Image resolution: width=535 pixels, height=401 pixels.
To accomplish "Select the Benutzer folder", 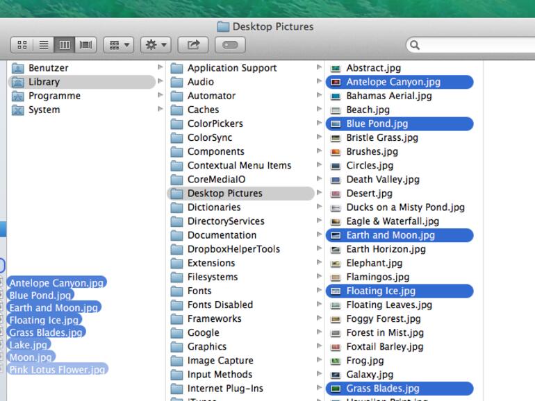I will tap(82, 68).
